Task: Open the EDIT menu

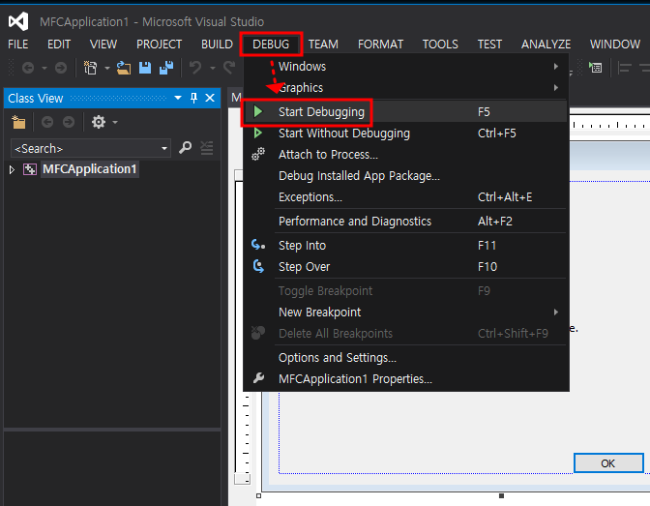Action: point(59,44)
